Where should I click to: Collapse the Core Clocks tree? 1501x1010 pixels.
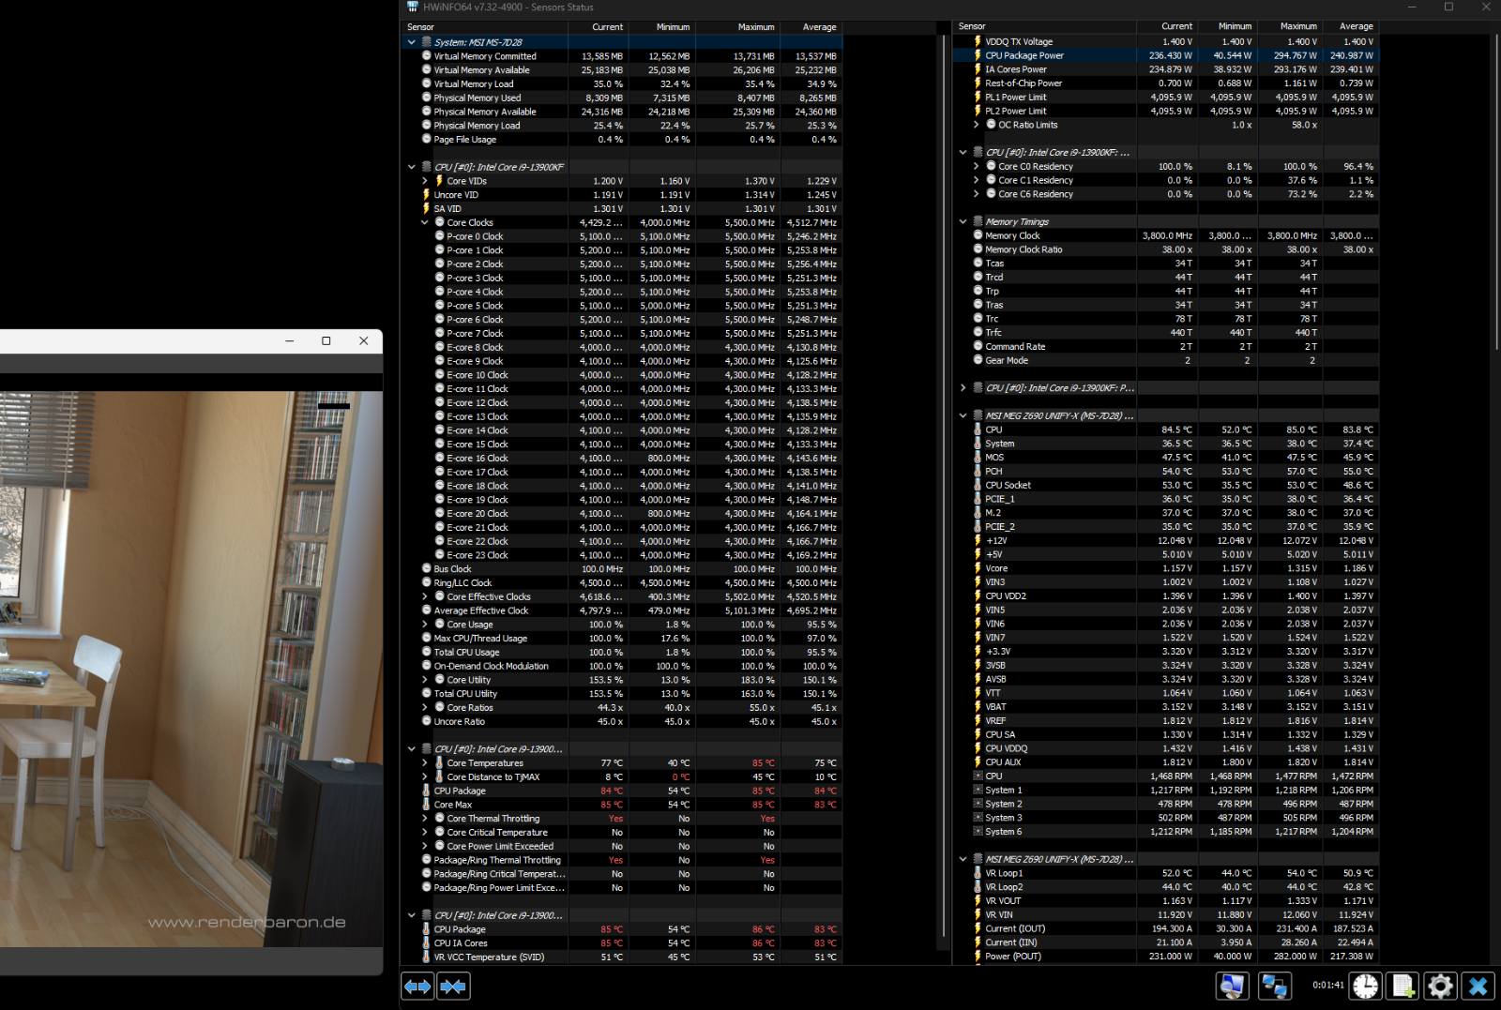[425, 222]
